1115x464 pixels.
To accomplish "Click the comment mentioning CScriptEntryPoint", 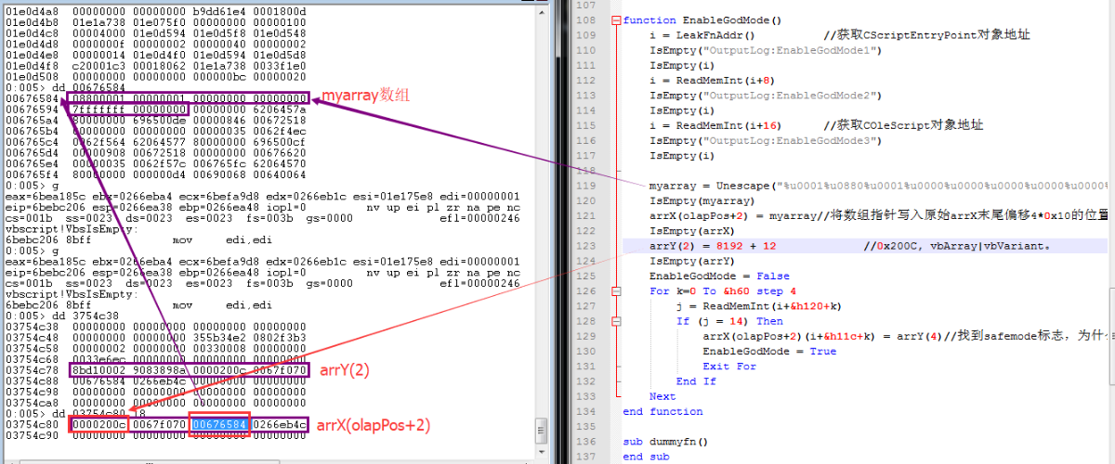I will tap(926, 34).
